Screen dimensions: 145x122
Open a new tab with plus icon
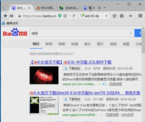click(x=99, y=8)
